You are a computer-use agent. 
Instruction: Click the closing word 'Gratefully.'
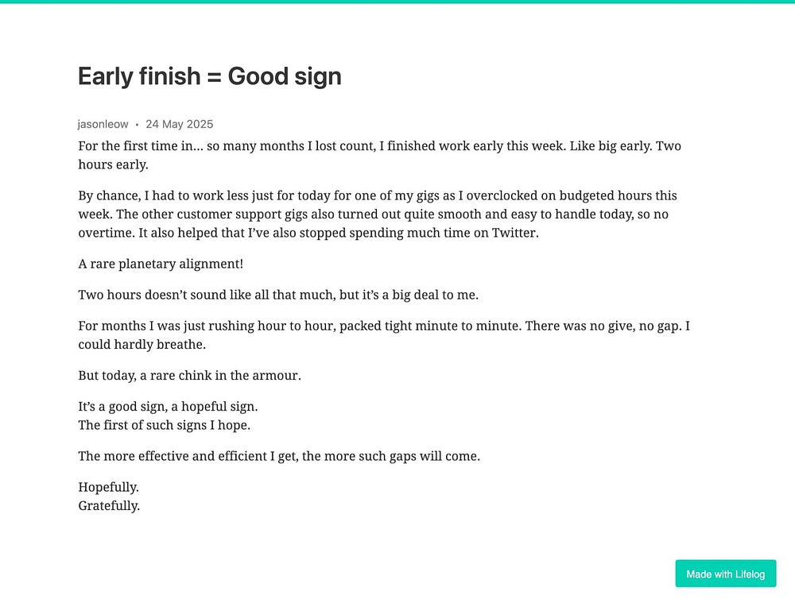pos(109,505)
